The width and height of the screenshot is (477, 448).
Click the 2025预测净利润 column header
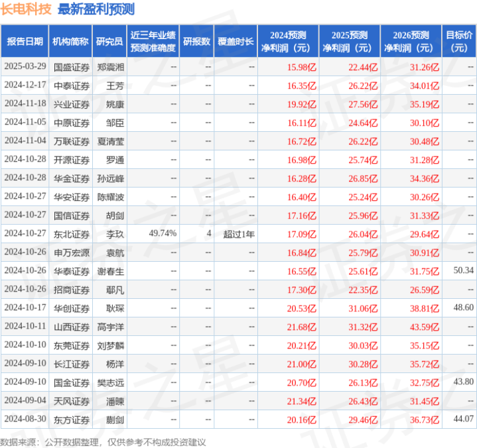point(350,41)
